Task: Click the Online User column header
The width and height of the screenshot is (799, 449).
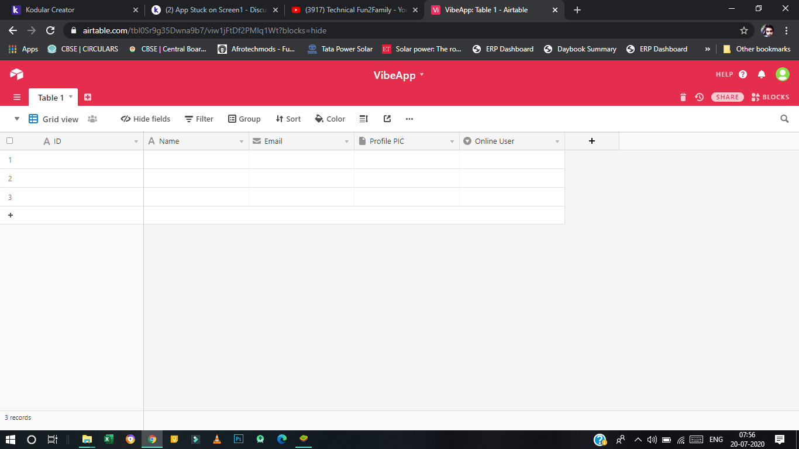Action: click(x=512, y=141)
